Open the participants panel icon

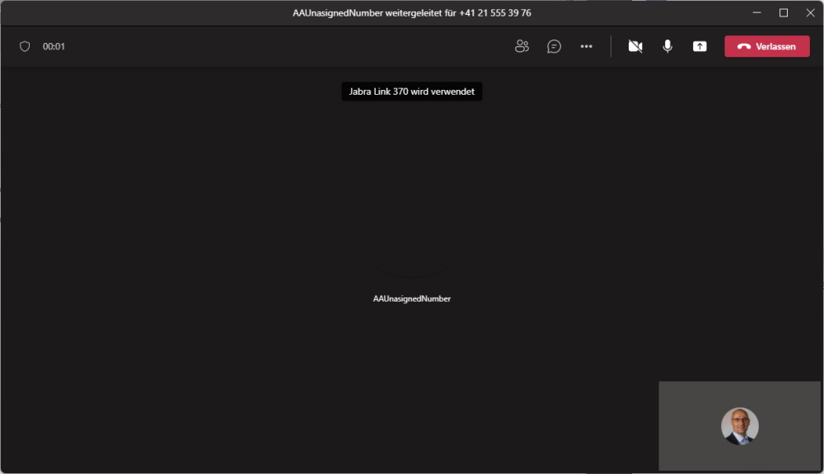point(522,46)
